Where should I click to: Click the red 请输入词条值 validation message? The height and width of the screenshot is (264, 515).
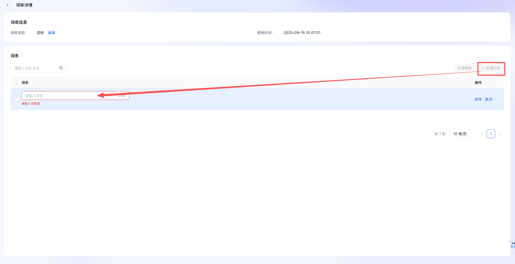pyautogui.click(x=31, y=104)
